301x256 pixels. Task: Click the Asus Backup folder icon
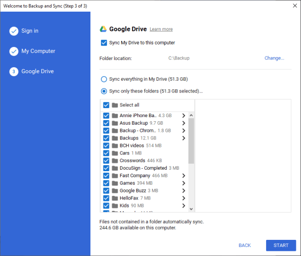point(115,123)
